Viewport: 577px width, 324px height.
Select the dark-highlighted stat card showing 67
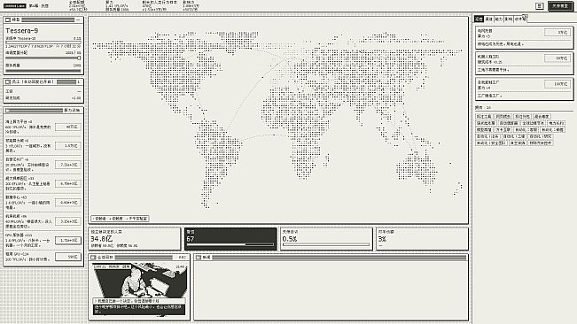[230, 239]
